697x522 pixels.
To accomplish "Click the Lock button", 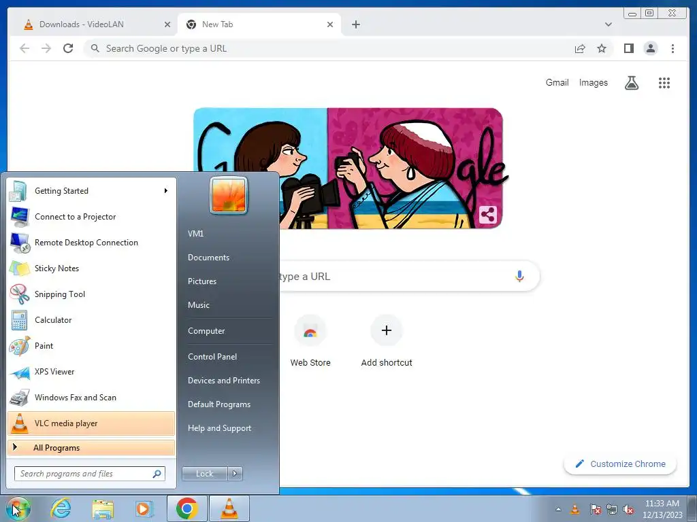I will [x=204, y=474].
